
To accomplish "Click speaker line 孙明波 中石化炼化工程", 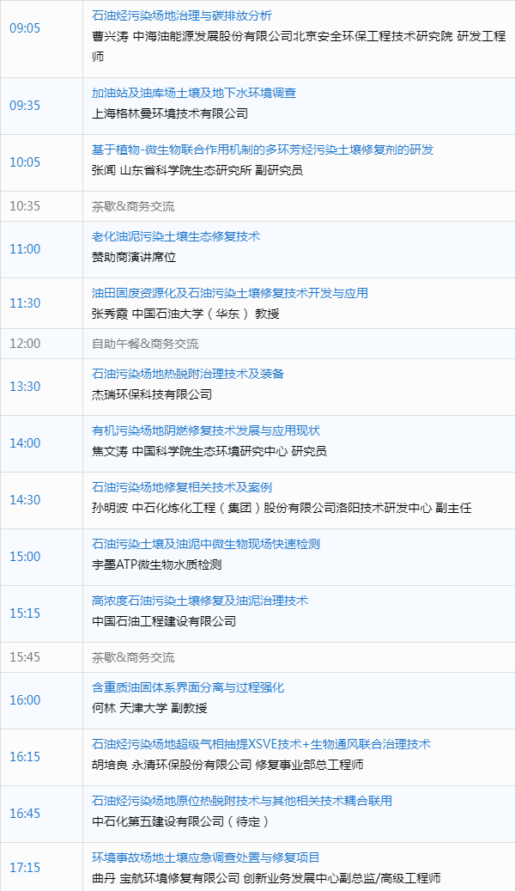I will point(282,508).
